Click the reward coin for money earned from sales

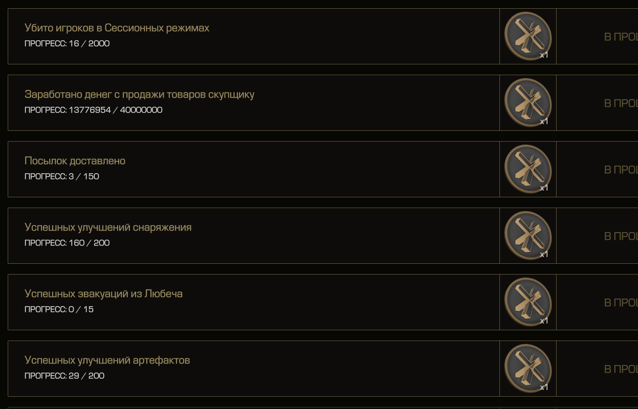(x=527, y=102)
